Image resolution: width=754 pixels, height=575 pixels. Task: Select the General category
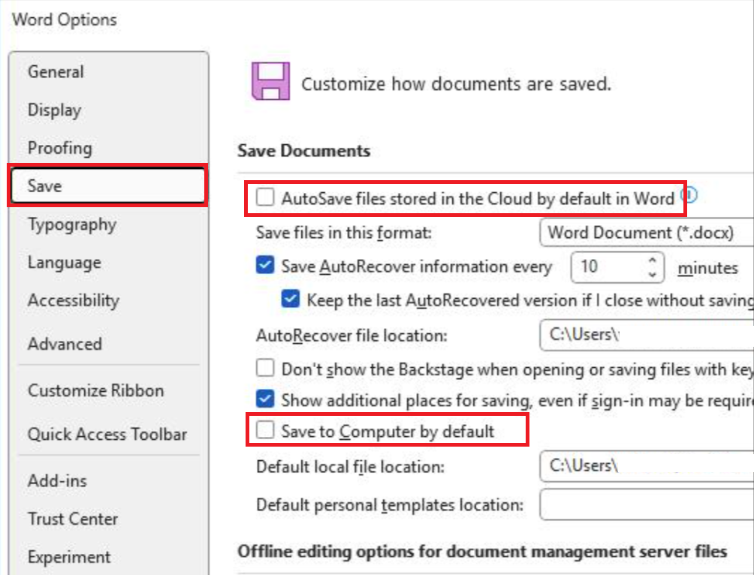56,72
